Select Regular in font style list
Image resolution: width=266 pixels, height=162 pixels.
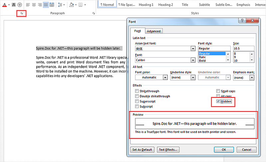[212, 54]
